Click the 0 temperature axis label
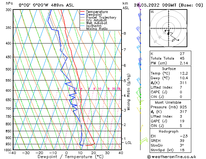Viewport: 206px width, 159px height. [x=66, y=153]
